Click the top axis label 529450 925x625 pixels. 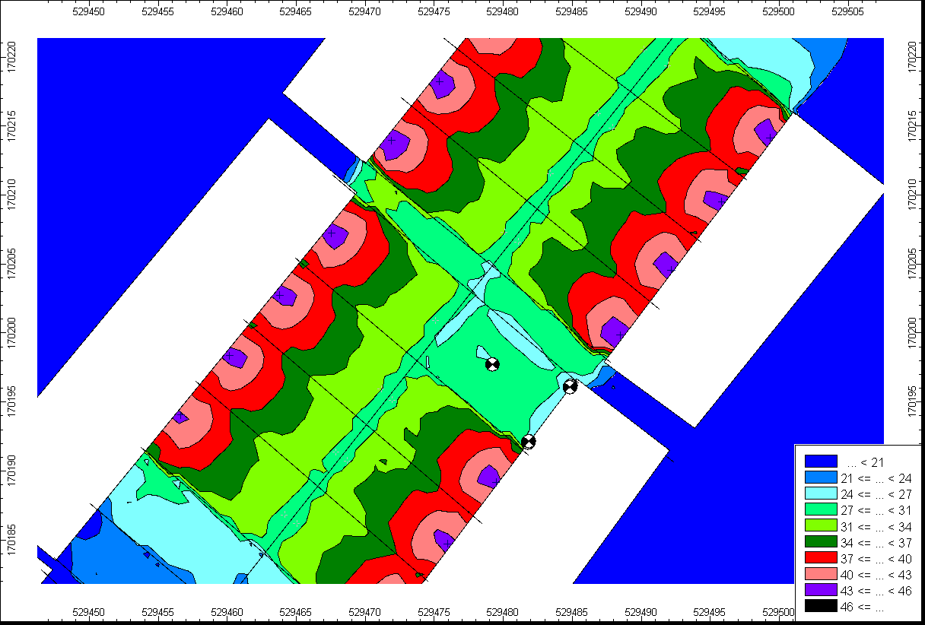tap(88, 11)
